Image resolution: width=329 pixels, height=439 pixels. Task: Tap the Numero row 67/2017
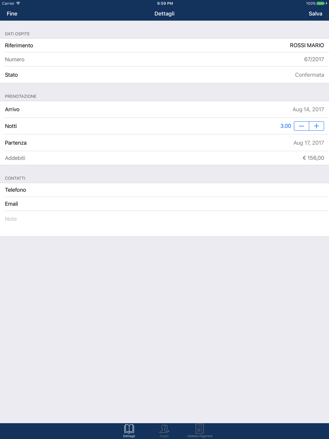coord(164,59)
